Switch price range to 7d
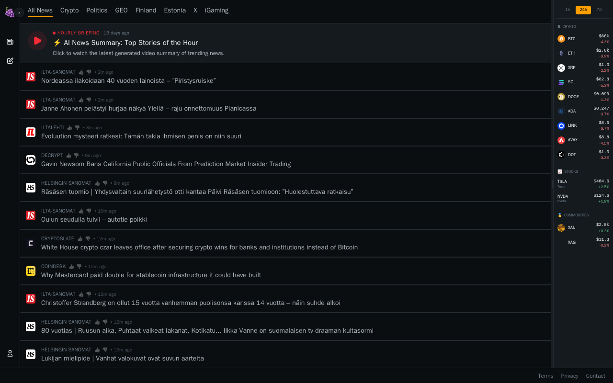Viewport: 613px width, 383px height. pos(599,10)
